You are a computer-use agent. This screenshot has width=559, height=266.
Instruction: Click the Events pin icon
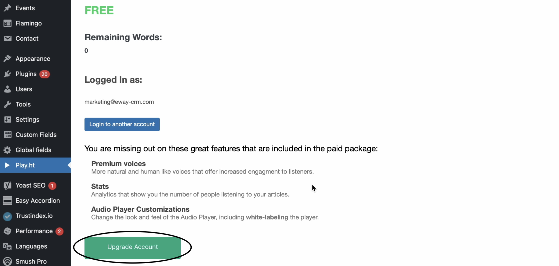click(x=7, y=8)
